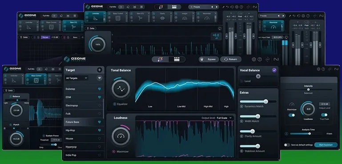Toggle the Maximizer power under Loudness knob
The image size is (342, 164).
click(x=114, y=152)
